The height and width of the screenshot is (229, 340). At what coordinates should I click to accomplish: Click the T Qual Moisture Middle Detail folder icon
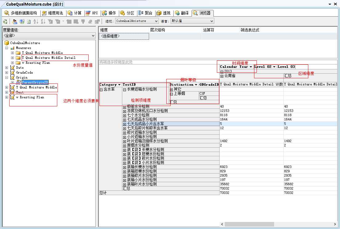[18, 58]
